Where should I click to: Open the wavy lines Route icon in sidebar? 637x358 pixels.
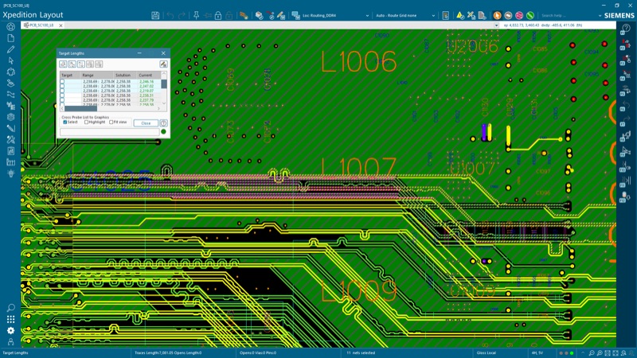click(x=10, y=94)
